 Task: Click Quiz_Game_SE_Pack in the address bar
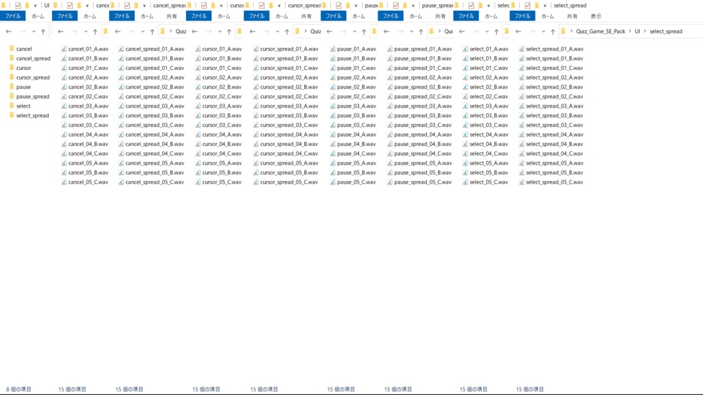pyautogui.click(x=600, y=32)
